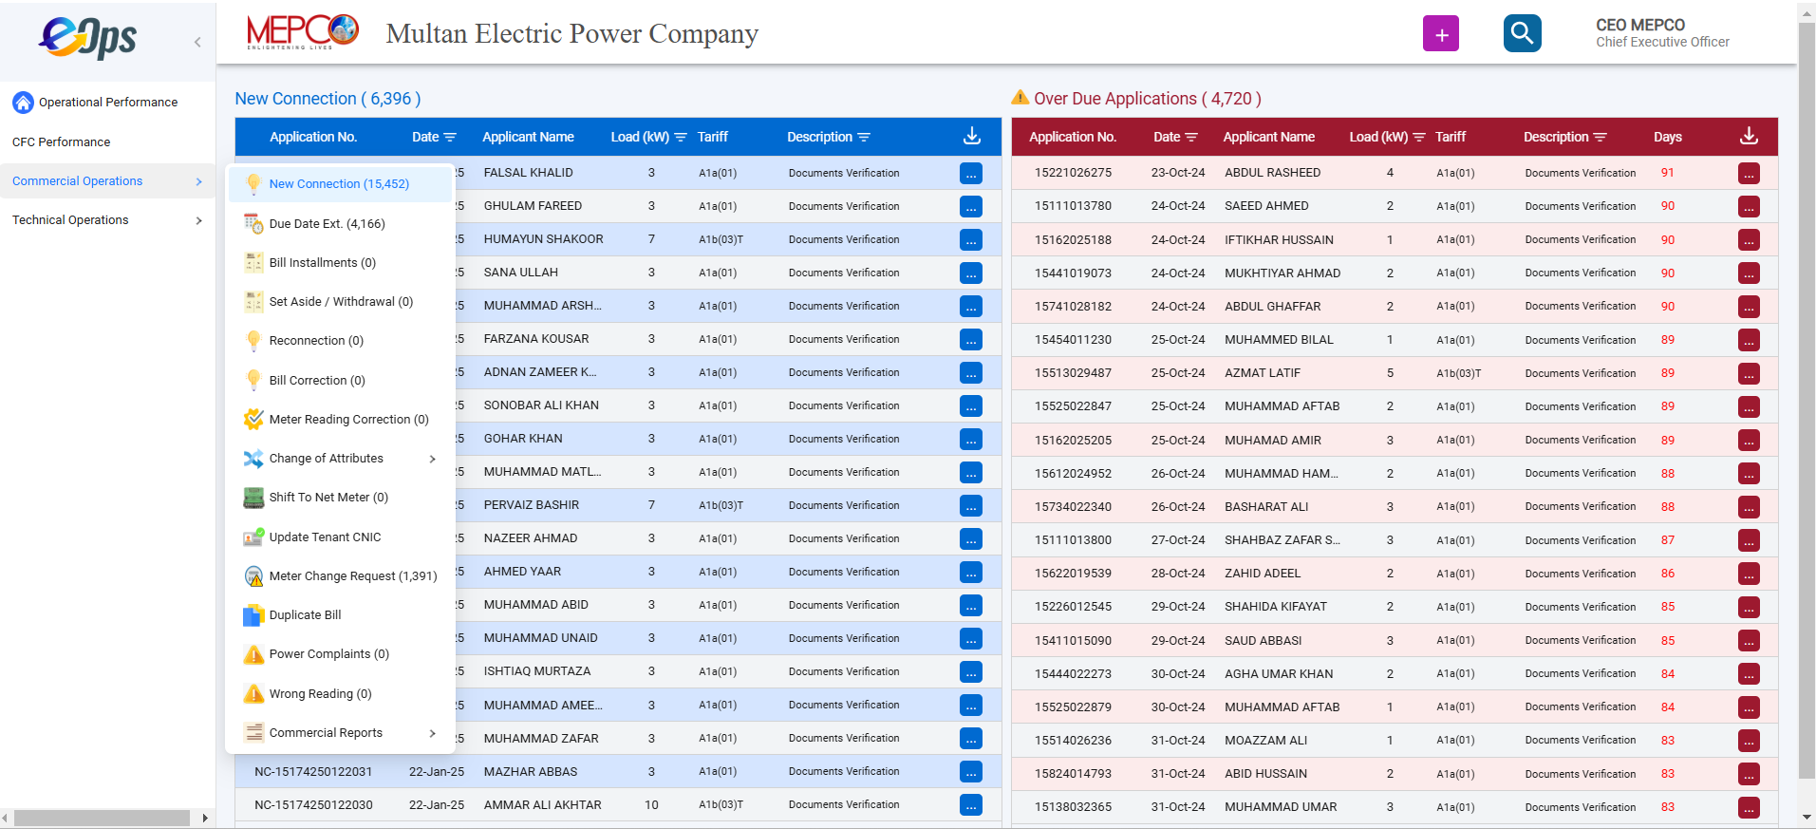Select Update Tenant CNIC menu item
The height and width of the screenshot is (829, 1816).
tap(340, 537)
